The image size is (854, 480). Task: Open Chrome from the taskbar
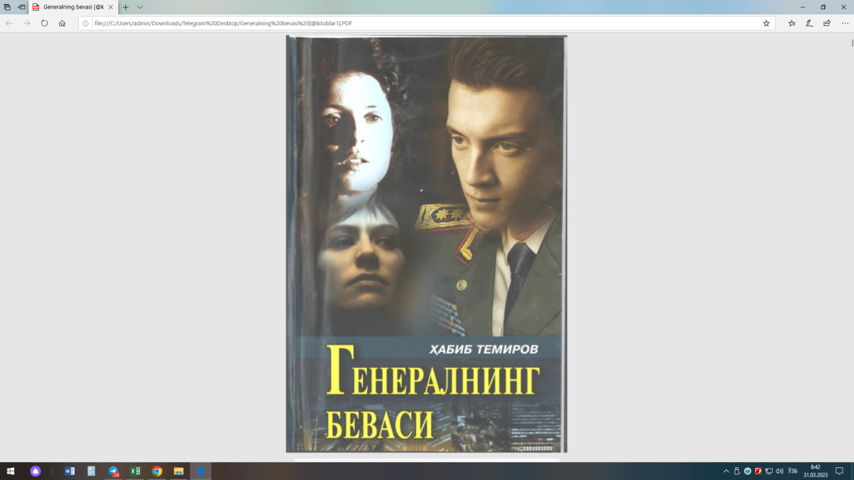point(157,471)
